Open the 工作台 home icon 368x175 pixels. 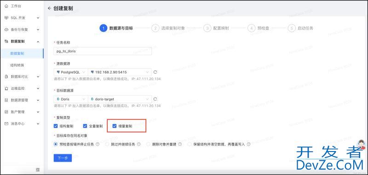[6, 6]
